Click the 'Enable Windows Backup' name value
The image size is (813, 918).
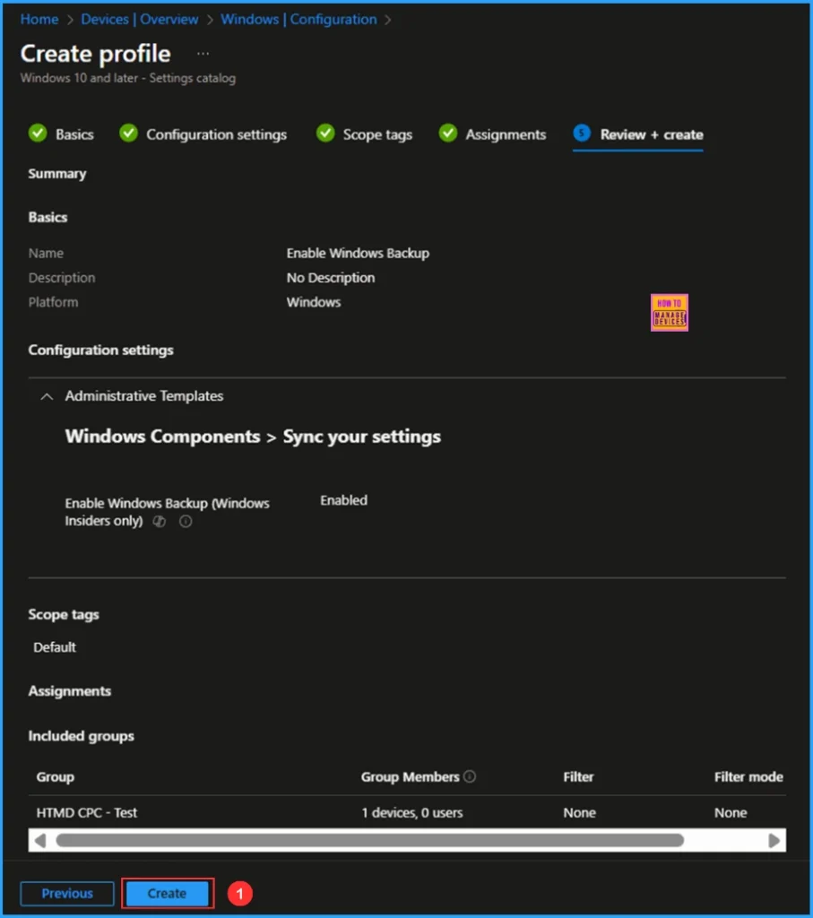(x=358, y=253)
